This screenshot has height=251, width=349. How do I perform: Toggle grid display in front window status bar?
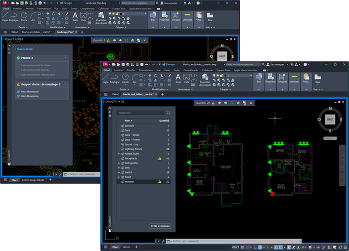(242, 247)
